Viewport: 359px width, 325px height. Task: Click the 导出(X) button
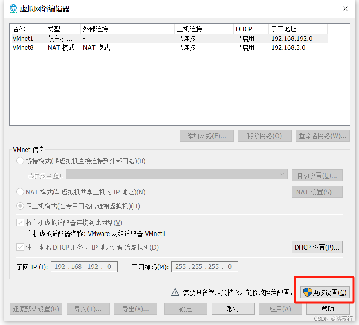pos(136,309)
